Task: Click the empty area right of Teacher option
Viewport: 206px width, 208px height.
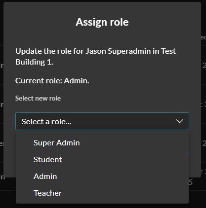Action: pyautogui.click(x=125, y=193)
